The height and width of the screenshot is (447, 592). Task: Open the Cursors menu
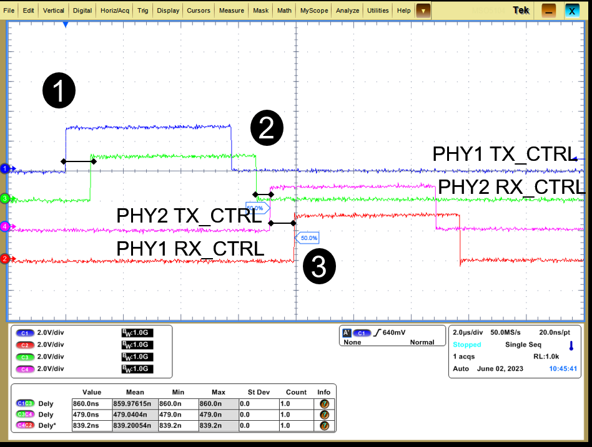[x=197, y=10]
